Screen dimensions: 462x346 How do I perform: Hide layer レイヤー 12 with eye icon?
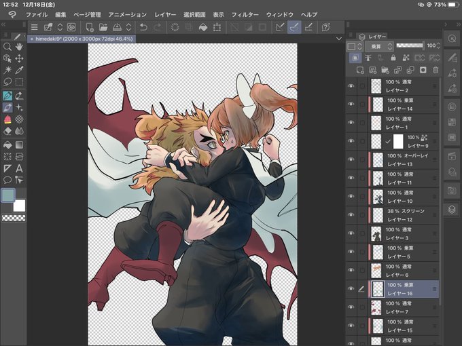[351, 215]
